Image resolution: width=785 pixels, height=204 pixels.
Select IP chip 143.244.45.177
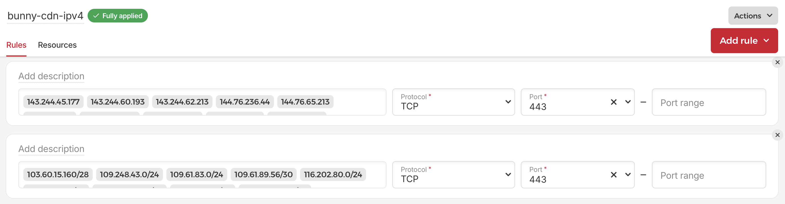point(53,102)
